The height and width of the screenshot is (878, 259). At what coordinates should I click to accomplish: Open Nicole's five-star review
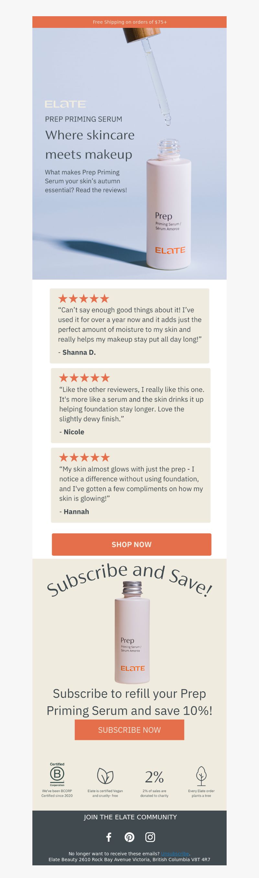coord(131,405)
